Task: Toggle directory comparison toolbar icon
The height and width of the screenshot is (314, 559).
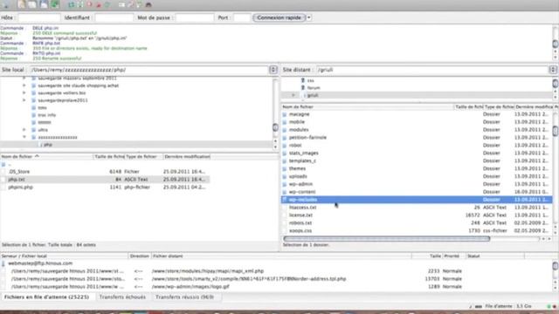Action: tap(131, 4)
